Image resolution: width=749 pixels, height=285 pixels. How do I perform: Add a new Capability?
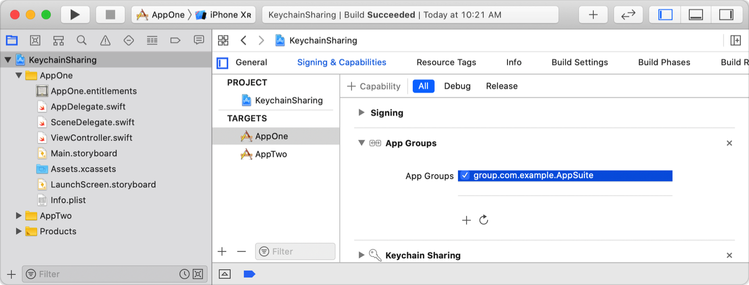click(373, 86)
